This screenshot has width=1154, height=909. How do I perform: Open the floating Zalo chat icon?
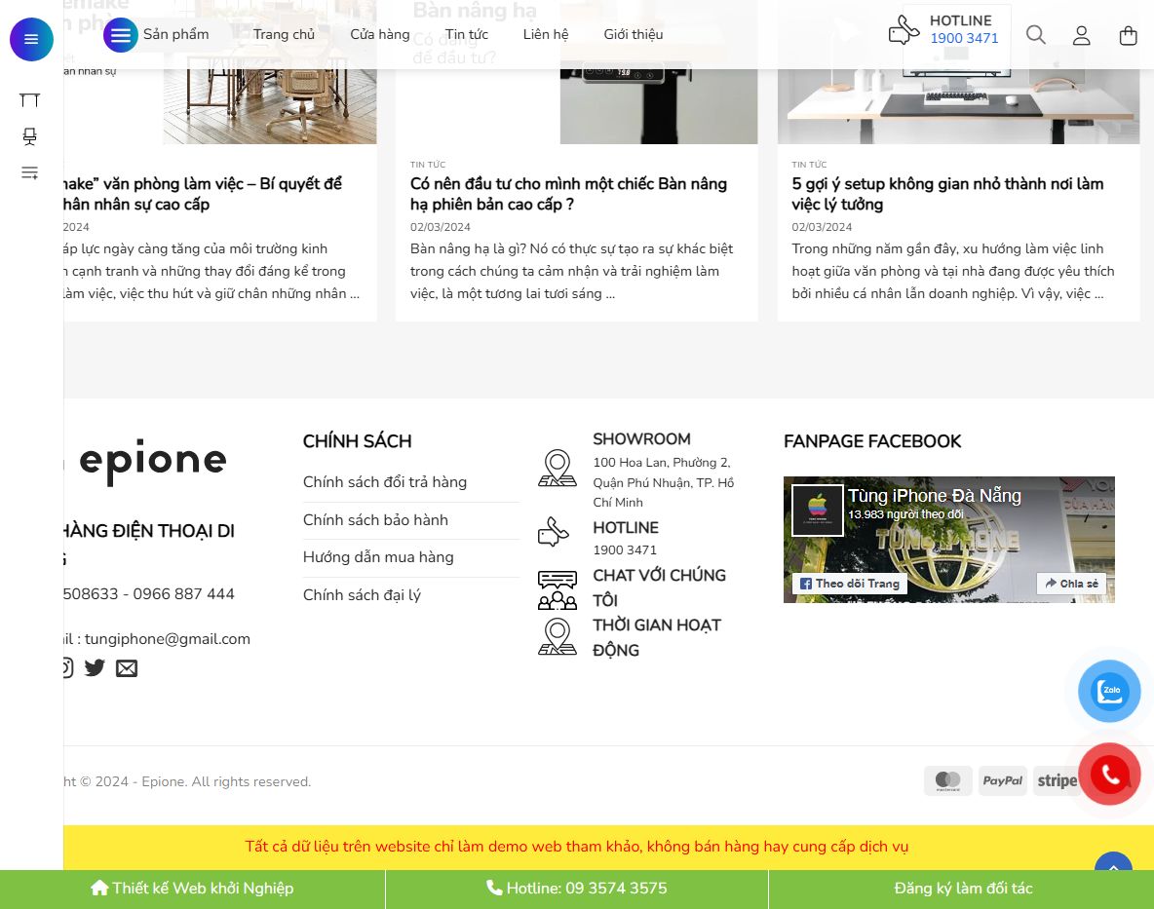(1109, 691)
